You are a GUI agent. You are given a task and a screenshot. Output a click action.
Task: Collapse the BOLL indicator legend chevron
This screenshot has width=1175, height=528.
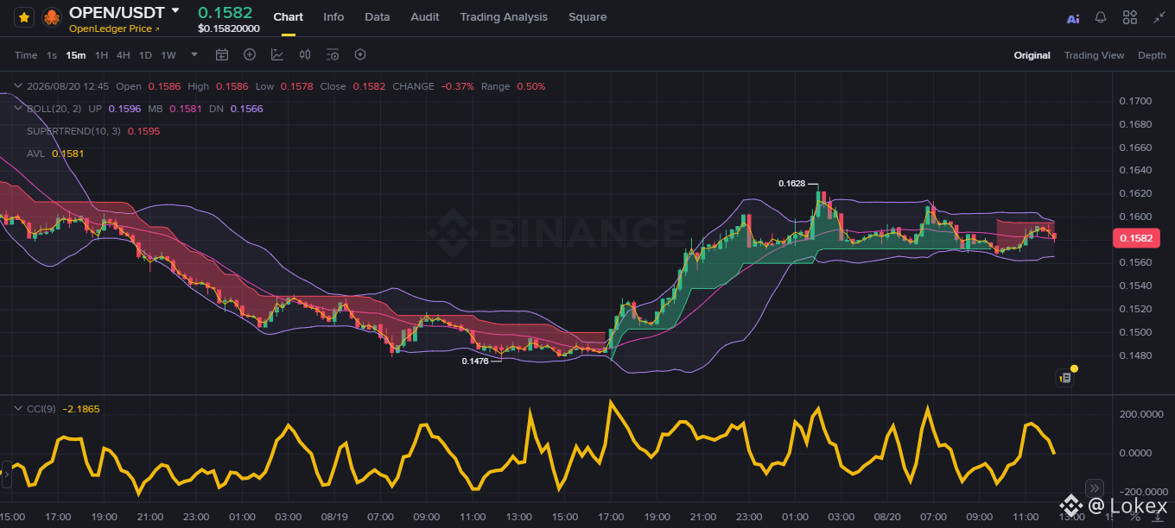pos(19,109)
